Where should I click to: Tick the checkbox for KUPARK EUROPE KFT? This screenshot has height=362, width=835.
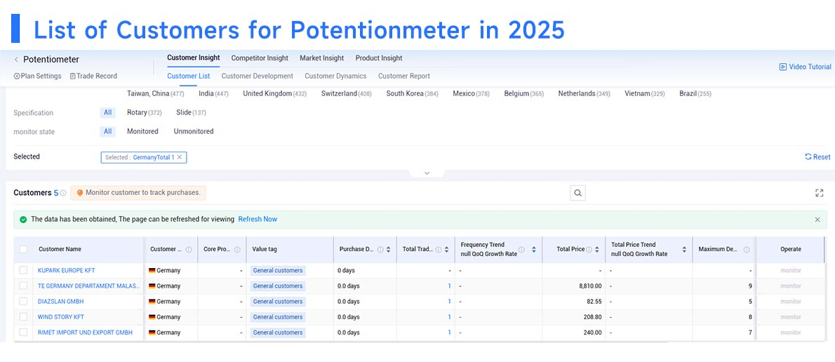[23, 270]
